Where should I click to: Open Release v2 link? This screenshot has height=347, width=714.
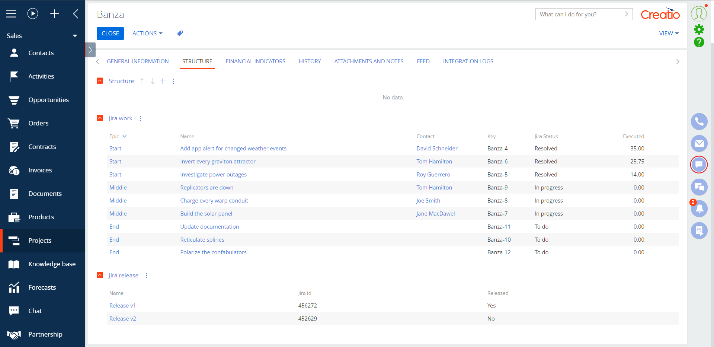pyautogui.click(x=122, y=319)
